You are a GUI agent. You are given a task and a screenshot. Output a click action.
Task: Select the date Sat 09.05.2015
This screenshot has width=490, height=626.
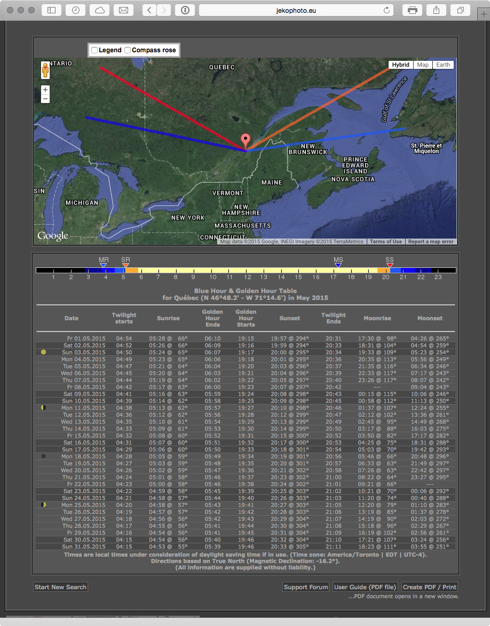tap(84, 394)
